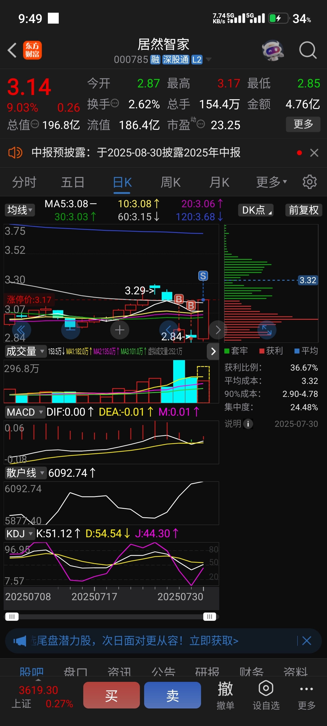Tap the megaphone promo icon
Viewport: 327px width, 726px height.
click(20, 641)
